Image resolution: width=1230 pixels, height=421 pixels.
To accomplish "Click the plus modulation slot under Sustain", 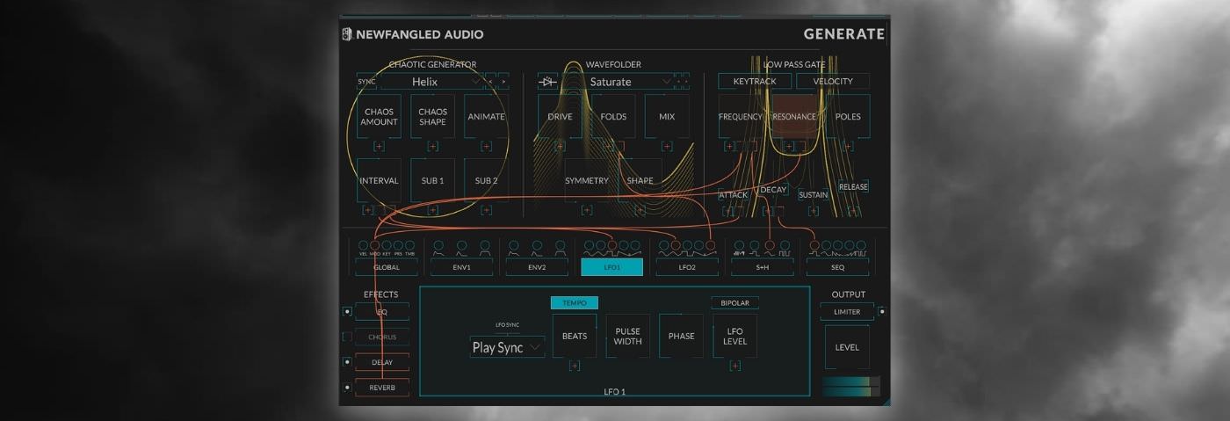I will [814, 211].
